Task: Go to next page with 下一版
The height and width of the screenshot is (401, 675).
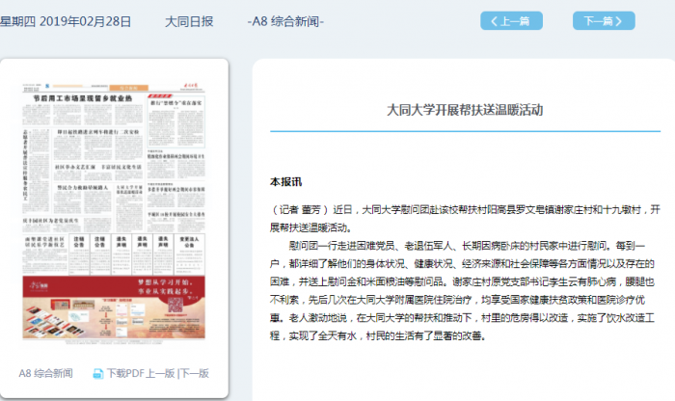Action: 195,373
